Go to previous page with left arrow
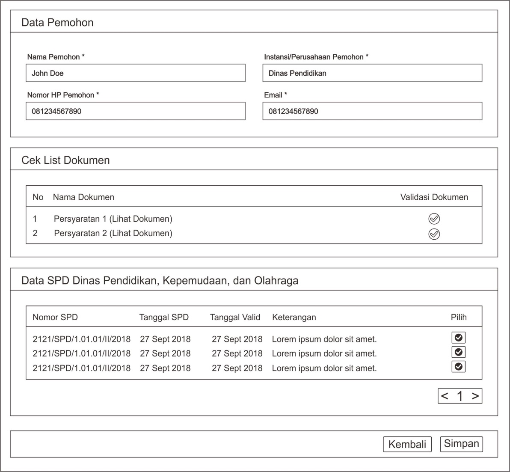This screenshot has height=472, width=510. (445, 396)
